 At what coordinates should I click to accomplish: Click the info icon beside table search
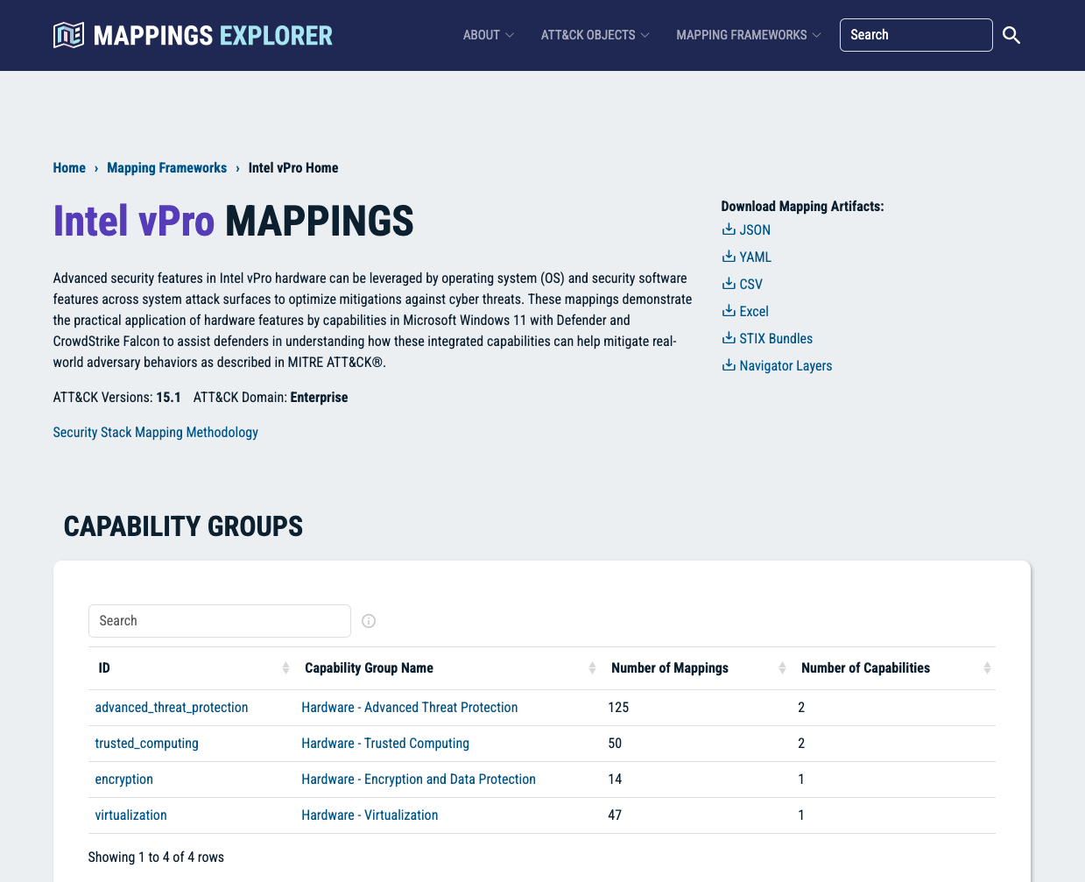coord(369,621)
